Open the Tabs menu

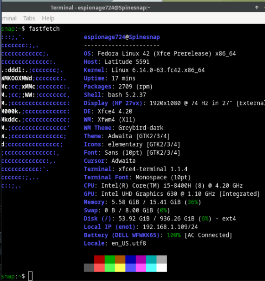click(x=29, y=18)
